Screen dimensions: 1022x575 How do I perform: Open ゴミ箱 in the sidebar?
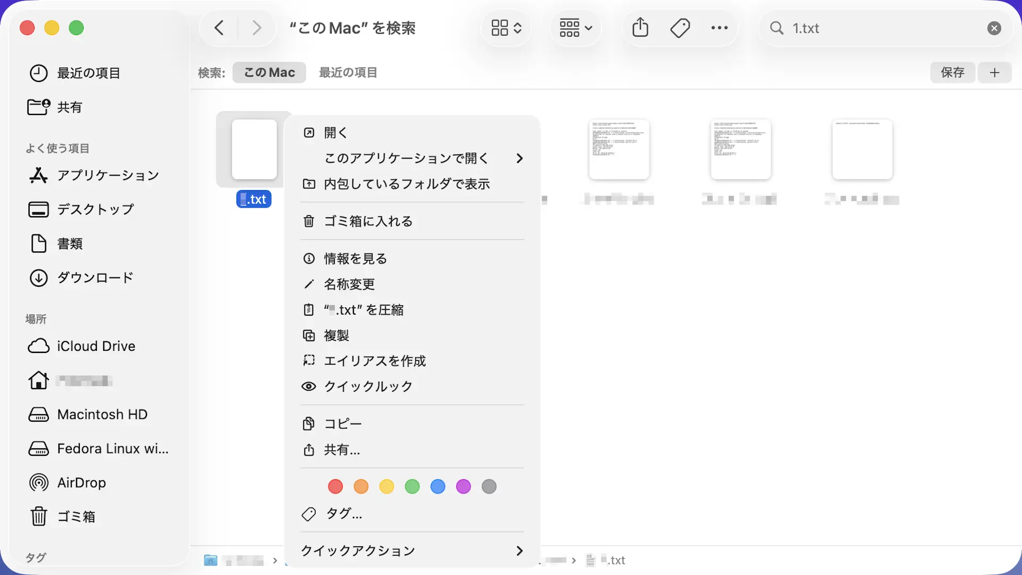76,516
